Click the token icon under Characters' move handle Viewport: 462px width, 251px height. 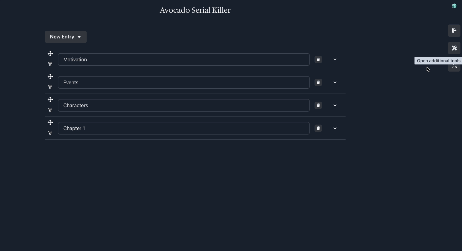(50, 110)
